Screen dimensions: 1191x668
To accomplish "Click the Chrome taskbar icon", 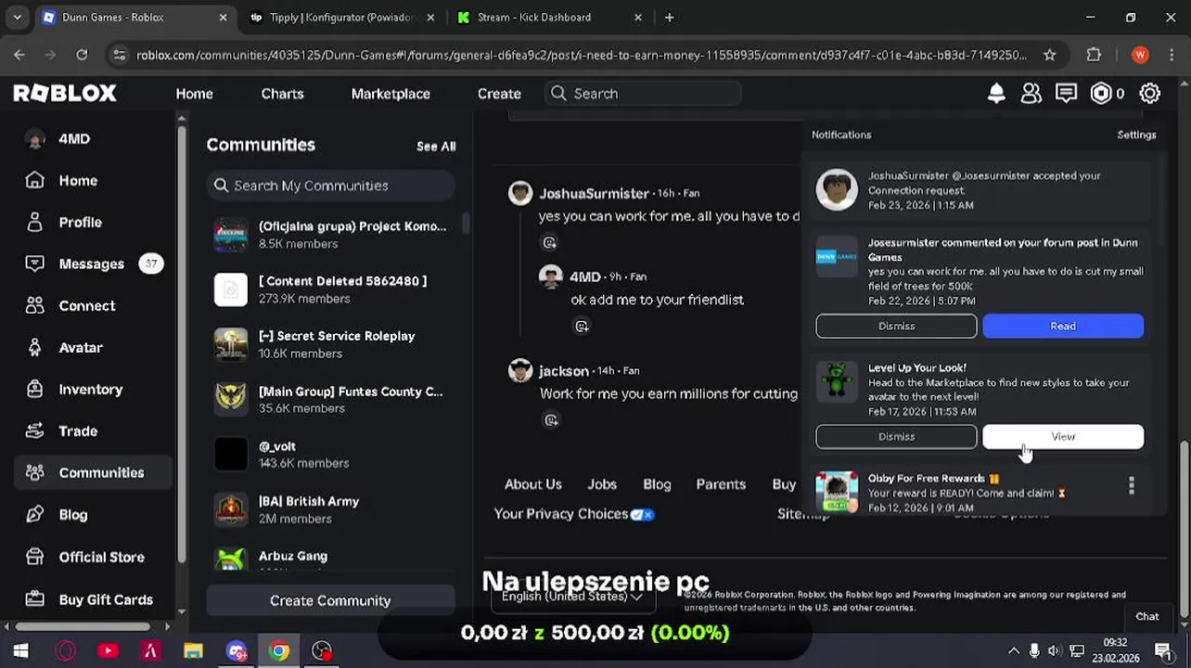I will [x=279, y=651].
